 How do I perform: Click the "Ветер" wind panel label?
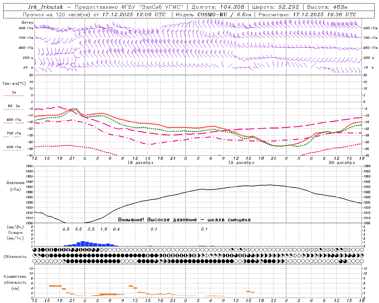[x=28, y=22]
